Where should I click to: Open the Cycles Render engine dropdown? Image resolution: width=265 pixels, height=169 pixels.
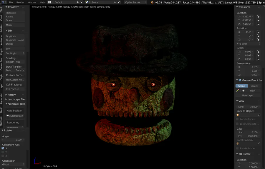(135, 2)
